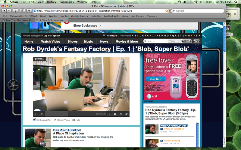Click the TV Schedule icon link
Viewport: 241px width, 150px height.
point(110,36)
